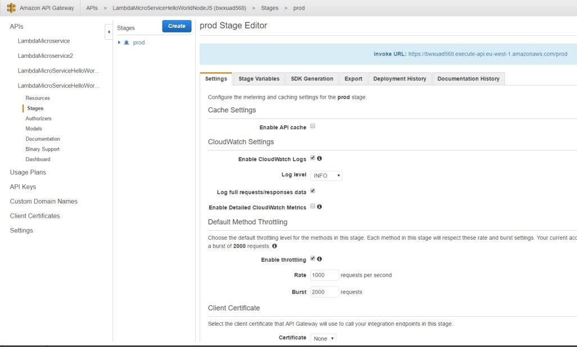Viewport: 577px width, 347px height.
Task: Open Settings in the left sidebar
Action: pos(21,230)
